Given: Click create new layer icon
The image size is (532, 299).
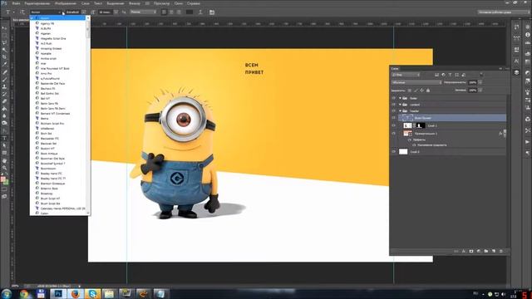Looking at the screenshot, I should click(493, 251).
